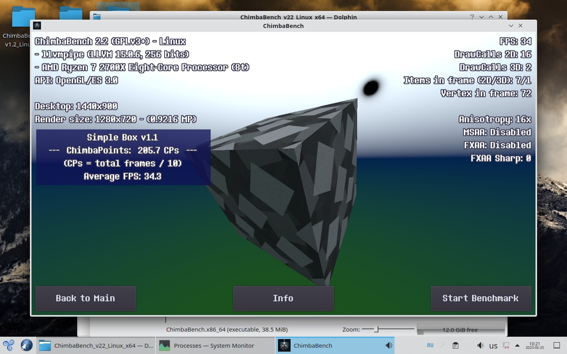The width and height of the screenshot is (567, 354).
Task: Click the Zoom slider in Dolphin's status bar
Action: click(x=388, y=329)
